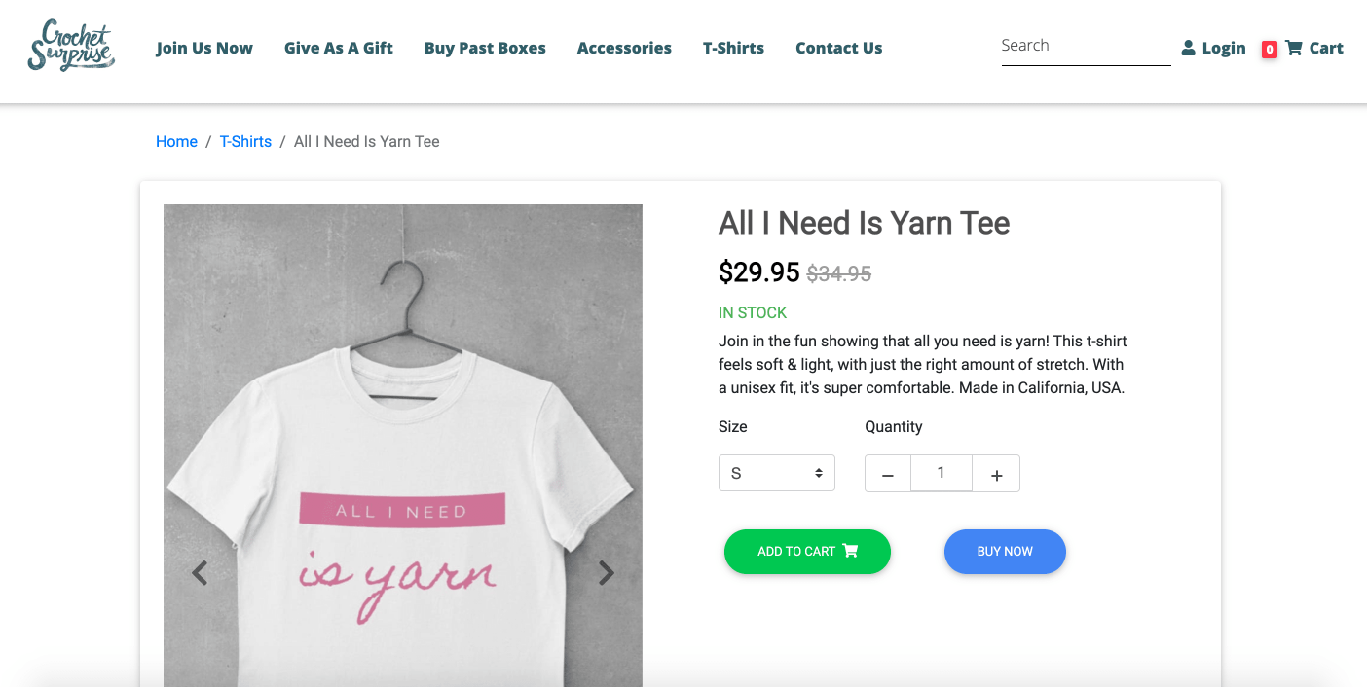Focus the Search input field

coord(1085,46)
